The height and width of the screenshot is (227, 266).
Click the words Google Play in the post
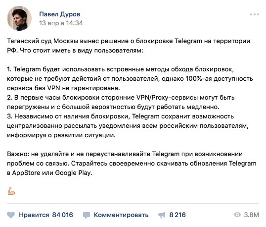(74, 173)
